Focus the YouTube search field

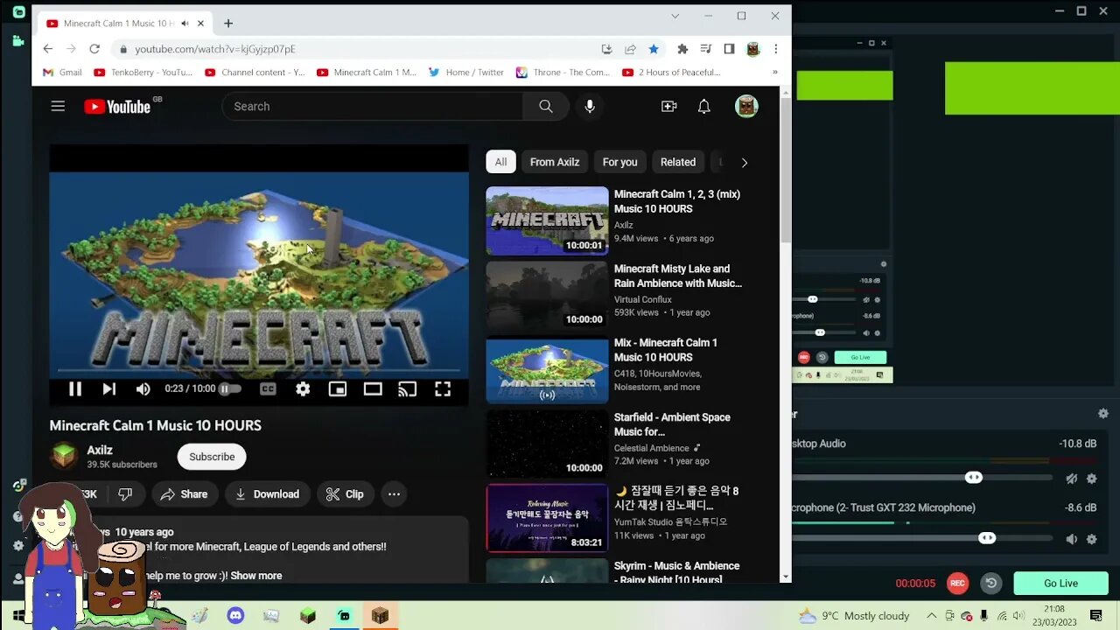coord(373,106)
